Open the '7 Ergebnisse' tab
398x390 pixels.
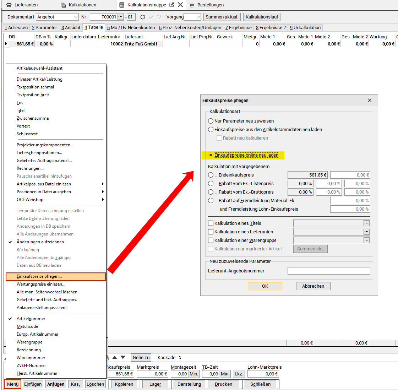(x=239, y=27)
